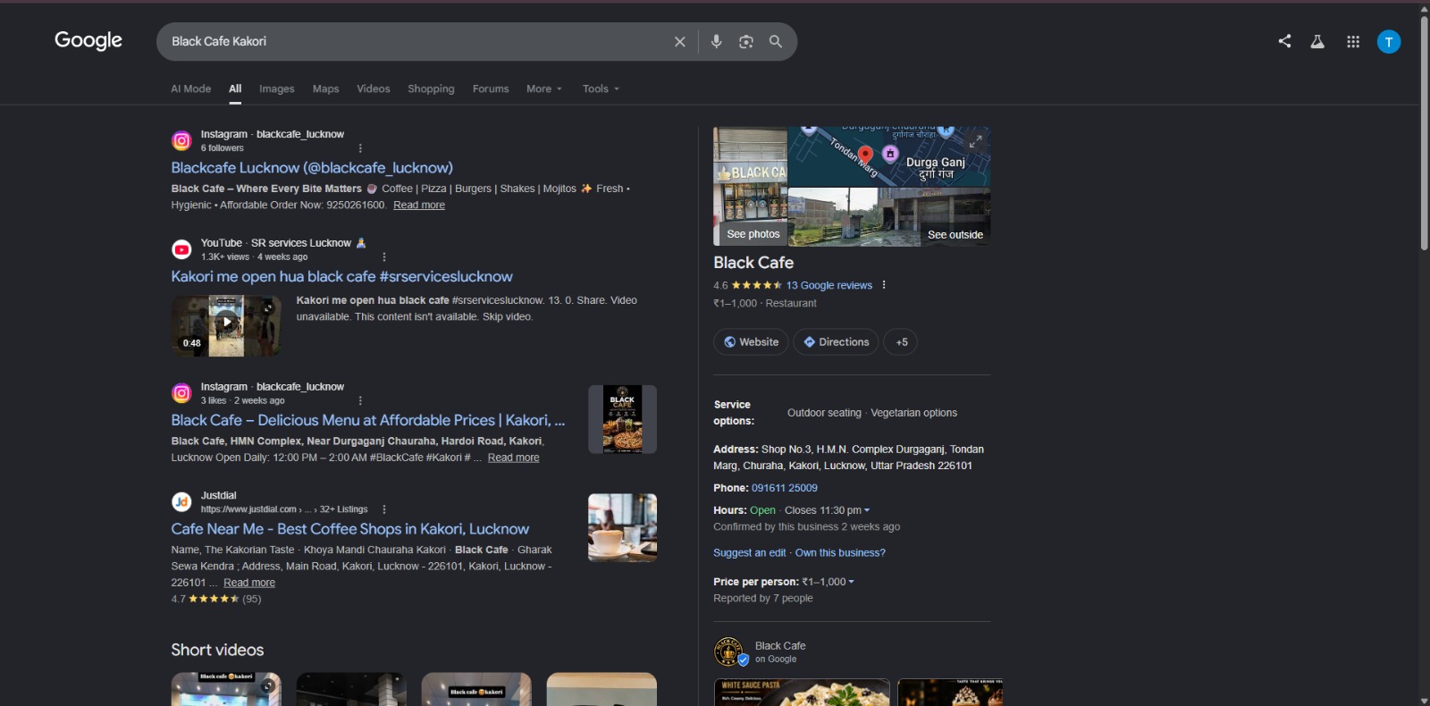Open Justdial site favicon
This screenshot has height=706, width=1430.
181,502
